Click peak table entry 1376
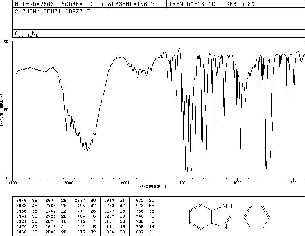The width and height of the screenshot is (305, 236). [x=80, y=232]
